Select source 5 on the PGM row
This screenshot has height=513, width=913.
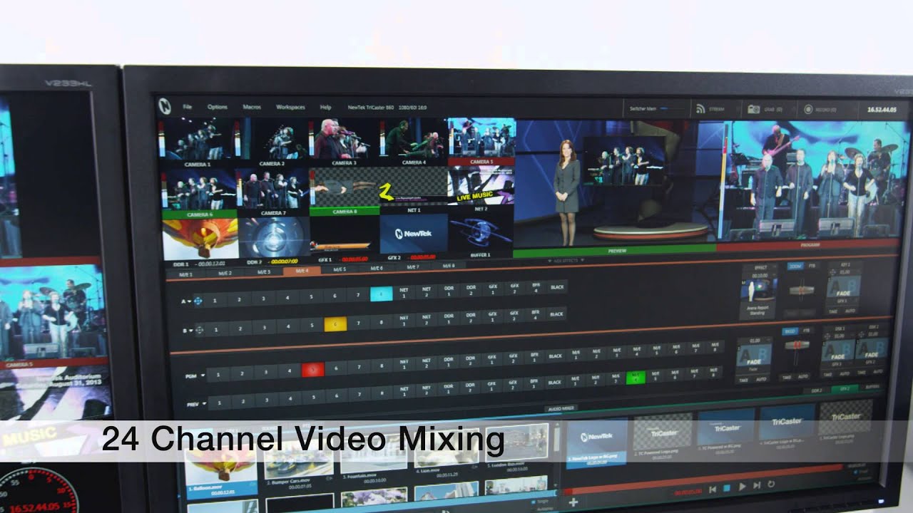coord(312,370)
